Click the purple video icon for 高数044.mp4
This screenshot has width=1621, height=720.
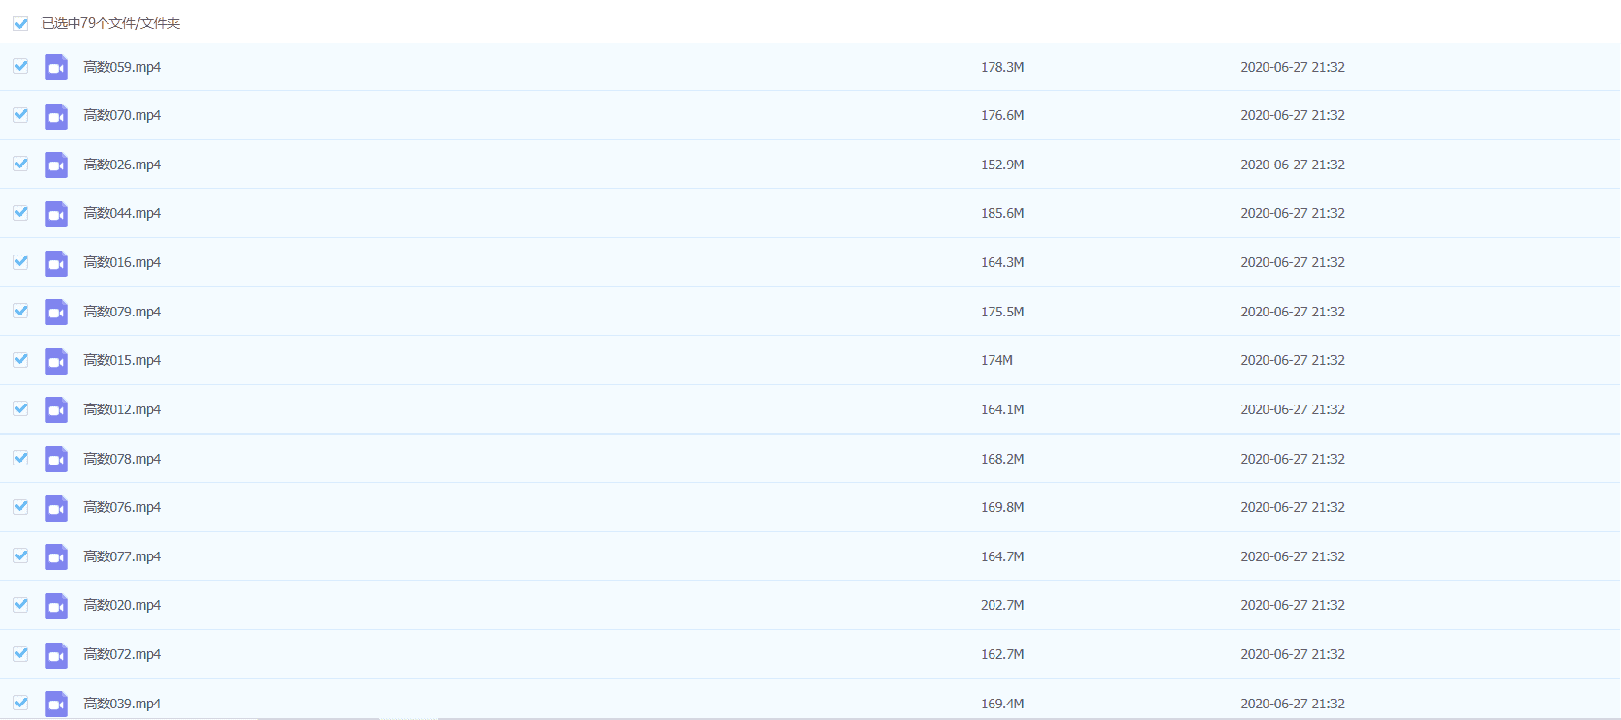click(x=56, y=214)
